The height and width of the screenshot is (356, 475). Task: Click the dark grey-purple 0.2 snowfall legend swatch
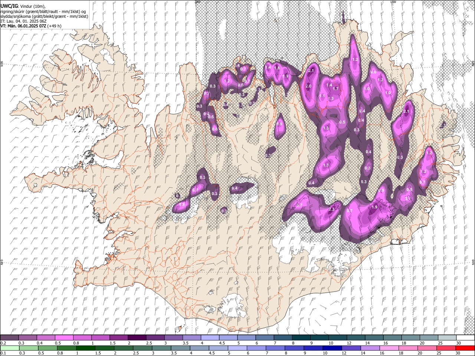tap(9, 338)
